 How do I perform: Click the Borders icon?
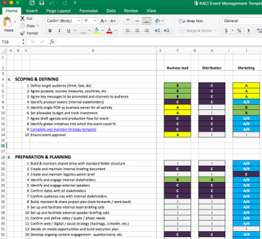coord(83,31)
